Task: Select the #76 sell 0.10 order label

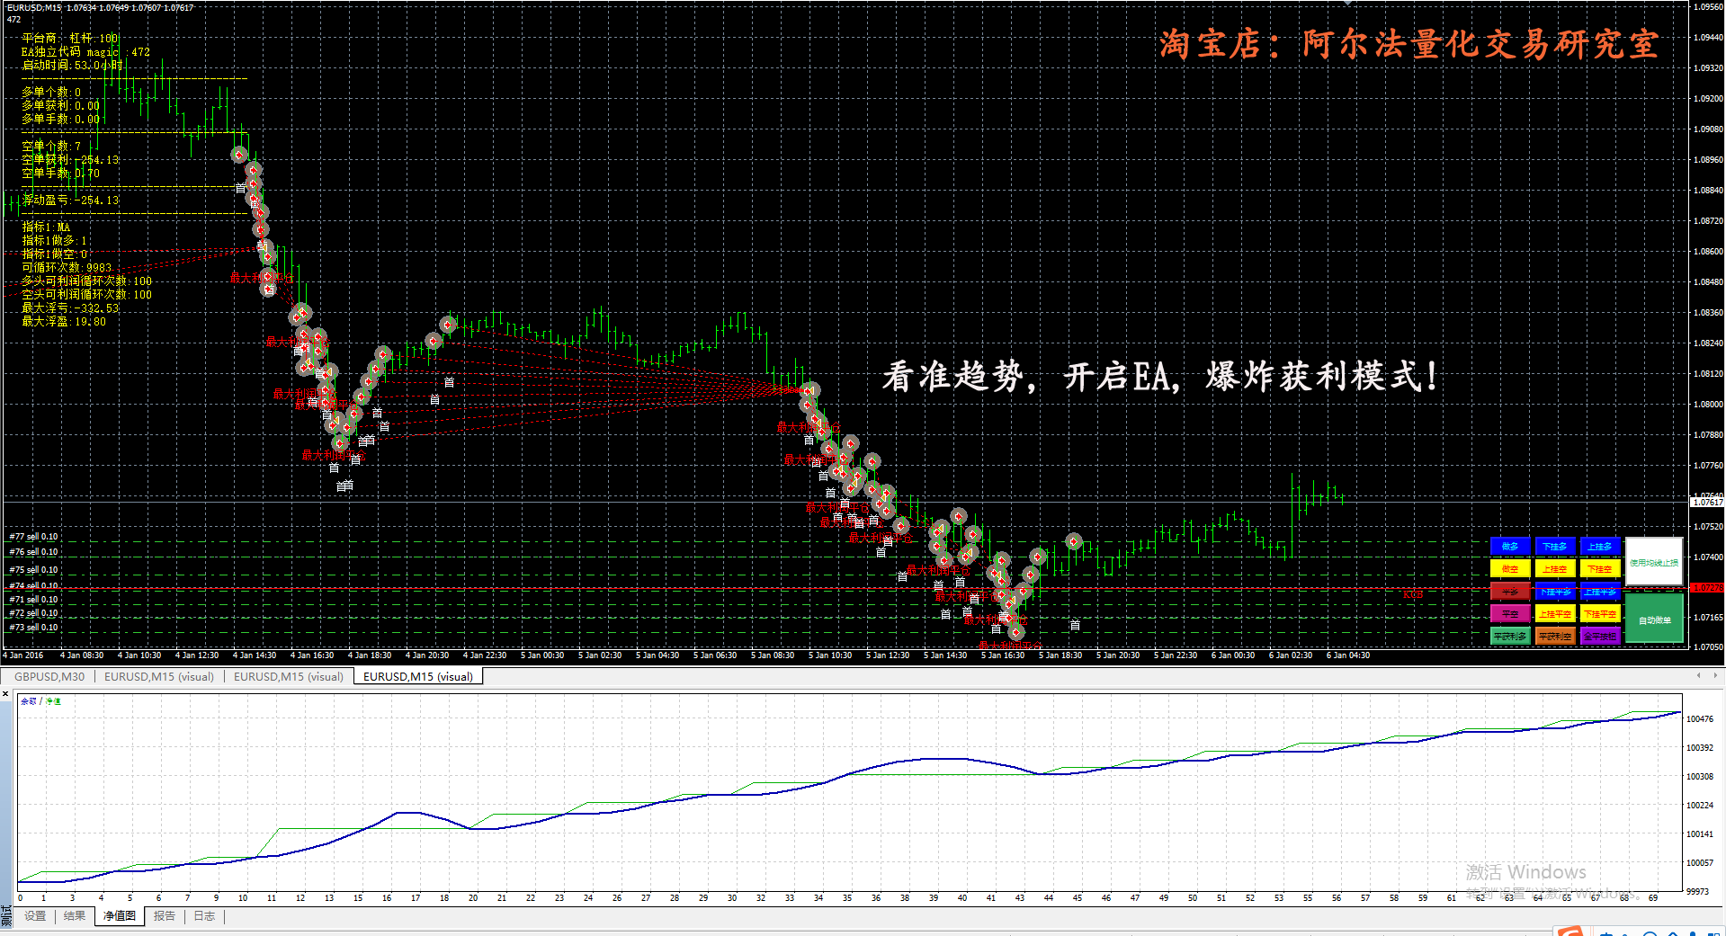Action: (x=33, y=552)
